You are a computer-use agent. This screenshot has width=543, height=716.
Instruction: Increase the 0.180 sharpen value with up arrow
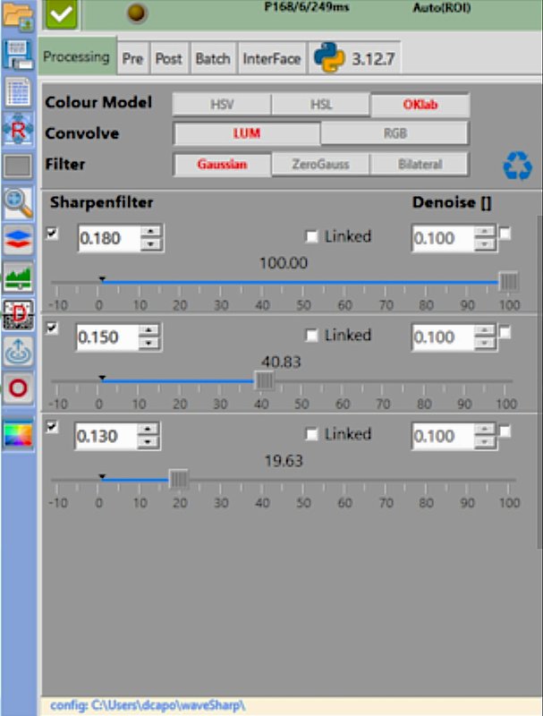tap(150, 232)
